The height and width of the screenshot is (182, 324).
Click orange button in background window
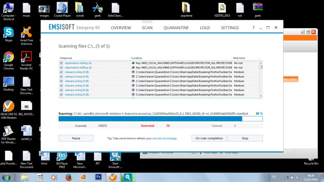coord(291,79)
